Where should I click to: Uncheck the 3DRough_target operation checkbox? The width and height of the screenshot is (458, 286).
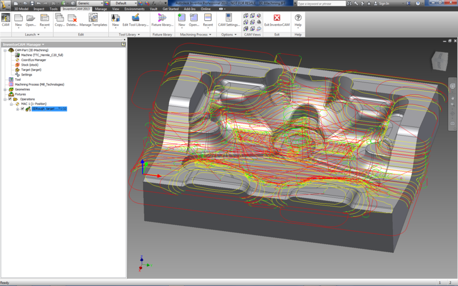click(22, 109)
